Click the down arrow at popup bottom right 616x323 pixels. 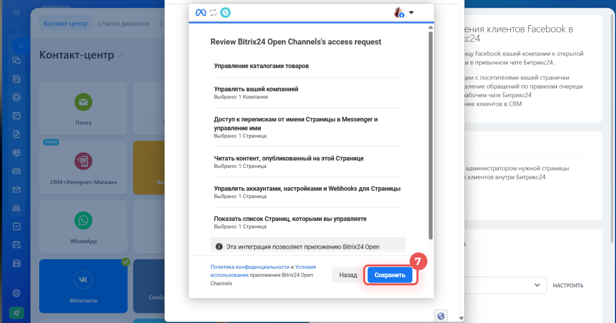461,318
